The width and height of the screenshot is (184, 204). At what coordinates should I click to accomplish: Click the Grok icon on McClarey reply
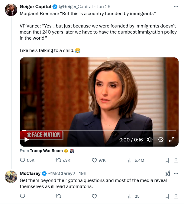tap(168, 173)
